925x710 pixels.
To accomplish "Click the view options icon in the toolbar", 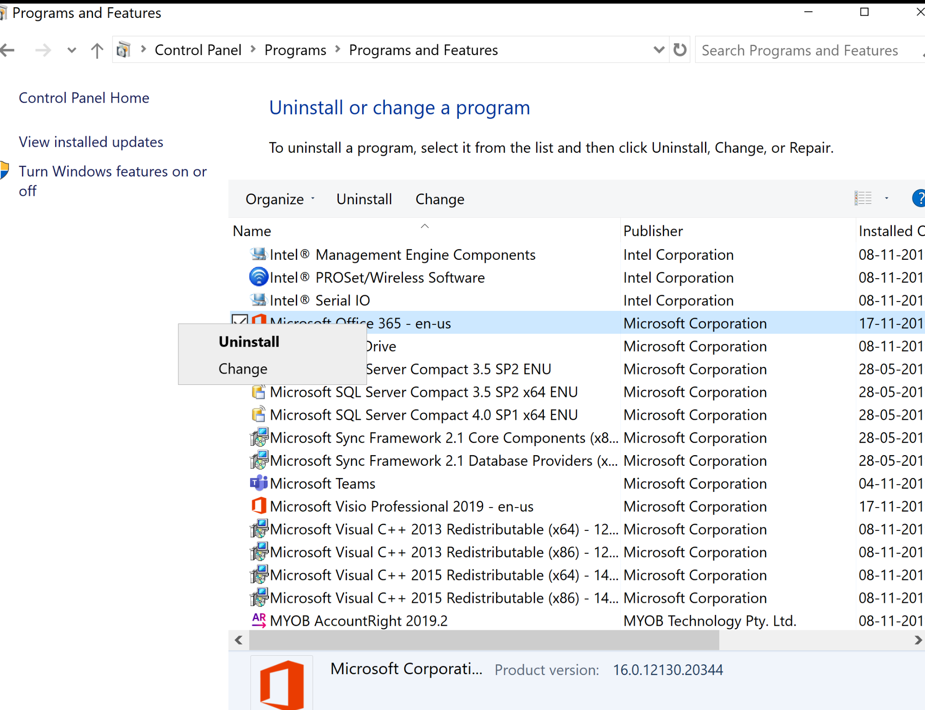I will pos(863,198).
